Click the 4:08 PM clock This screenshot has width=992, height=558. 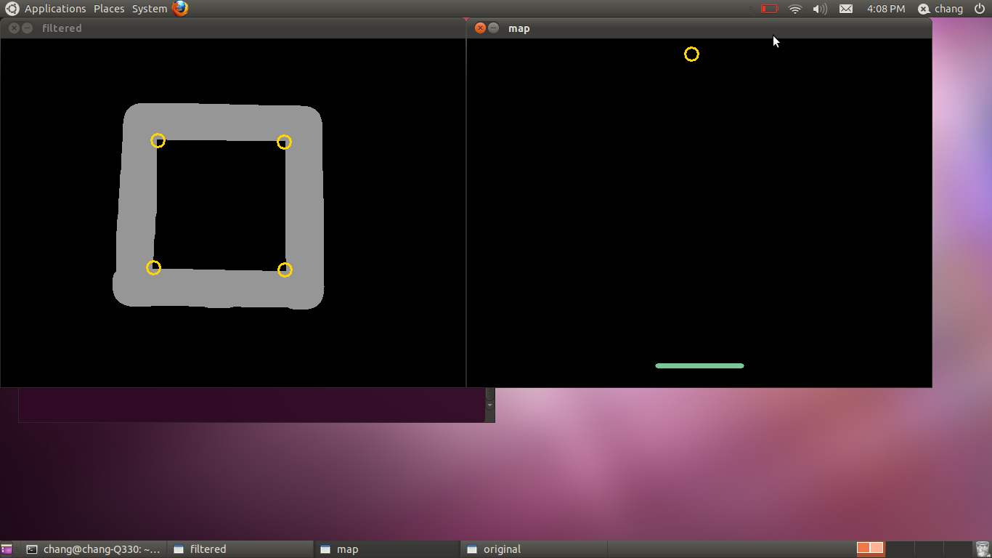885,9
